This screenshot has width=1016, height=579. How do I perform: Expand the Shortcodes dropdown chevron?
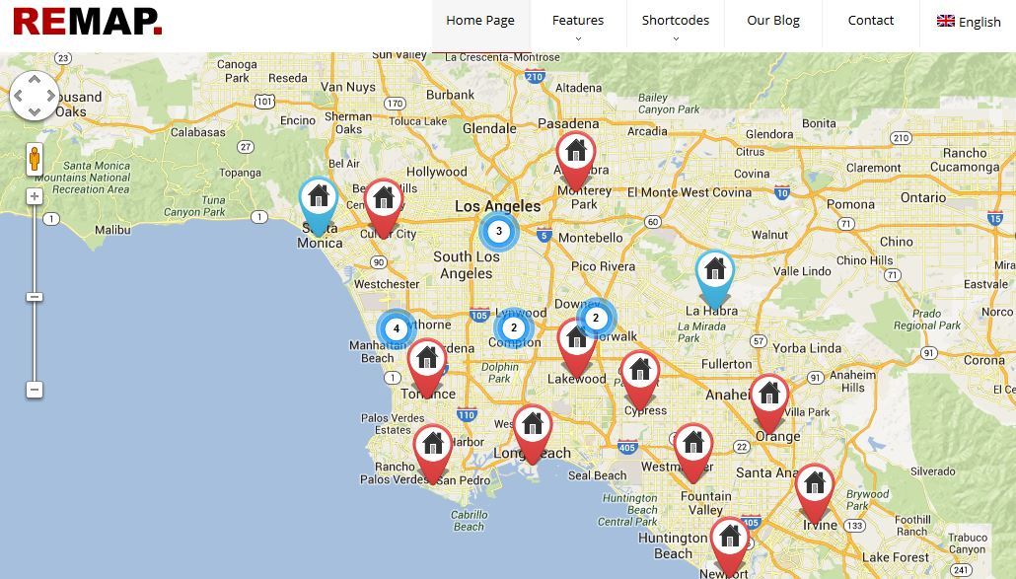tap(676, 38)
